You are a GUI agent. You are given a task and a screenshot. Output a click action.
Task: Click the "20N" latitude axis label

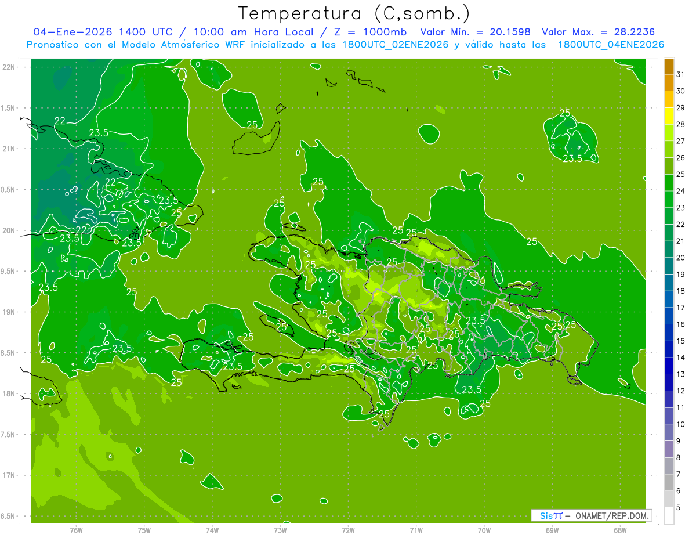(x=10, y=230)
